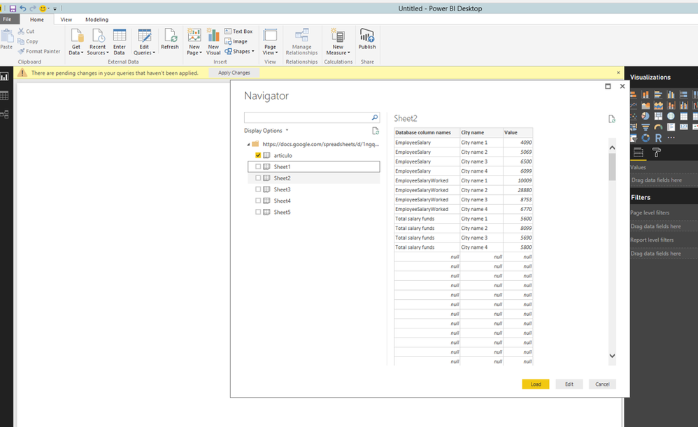Select the map visualization globe icon
Screen dimensions: 698x427
671,116
